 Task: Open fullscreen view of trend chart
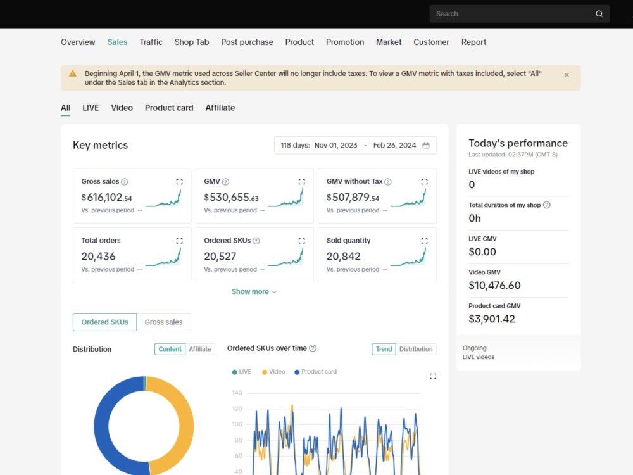tap(433, 376)
